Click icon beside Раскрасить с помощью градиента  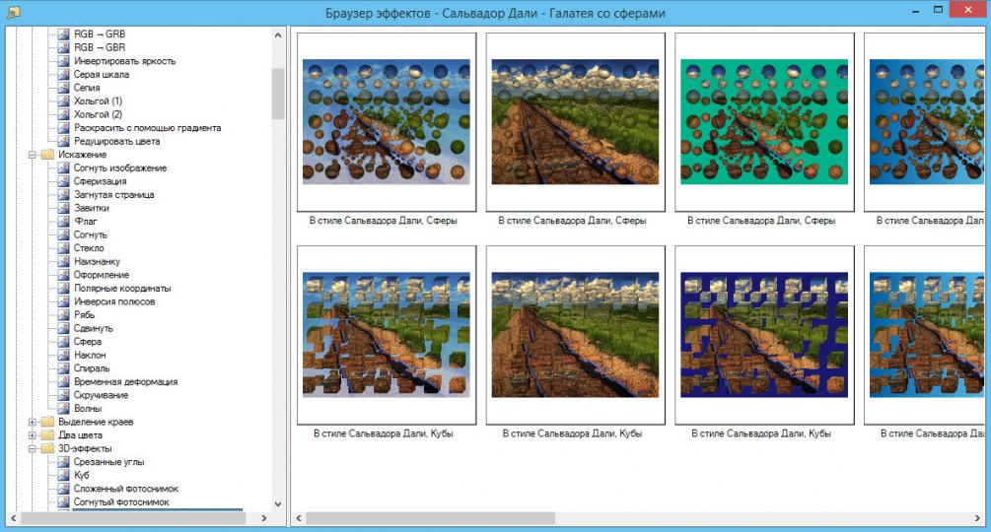(63, 127)
